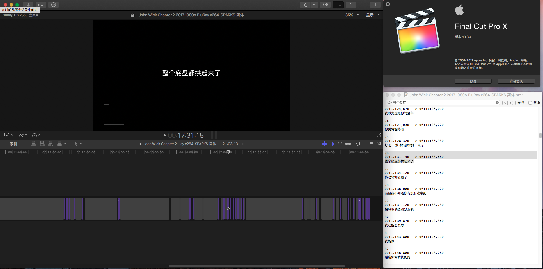Open the edit source media dropdown arrow

click(65, 144)
